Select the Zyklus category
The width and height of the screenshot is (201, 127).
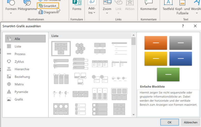coord(25,61)
